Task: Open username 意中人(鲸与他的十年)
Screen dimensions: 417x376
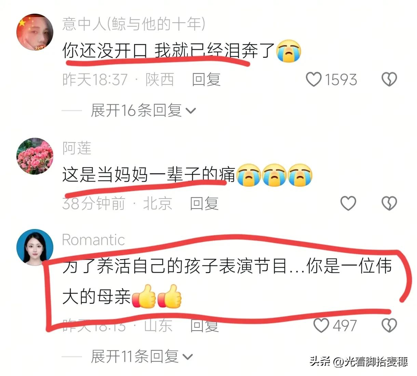Action: pos(134,24)
